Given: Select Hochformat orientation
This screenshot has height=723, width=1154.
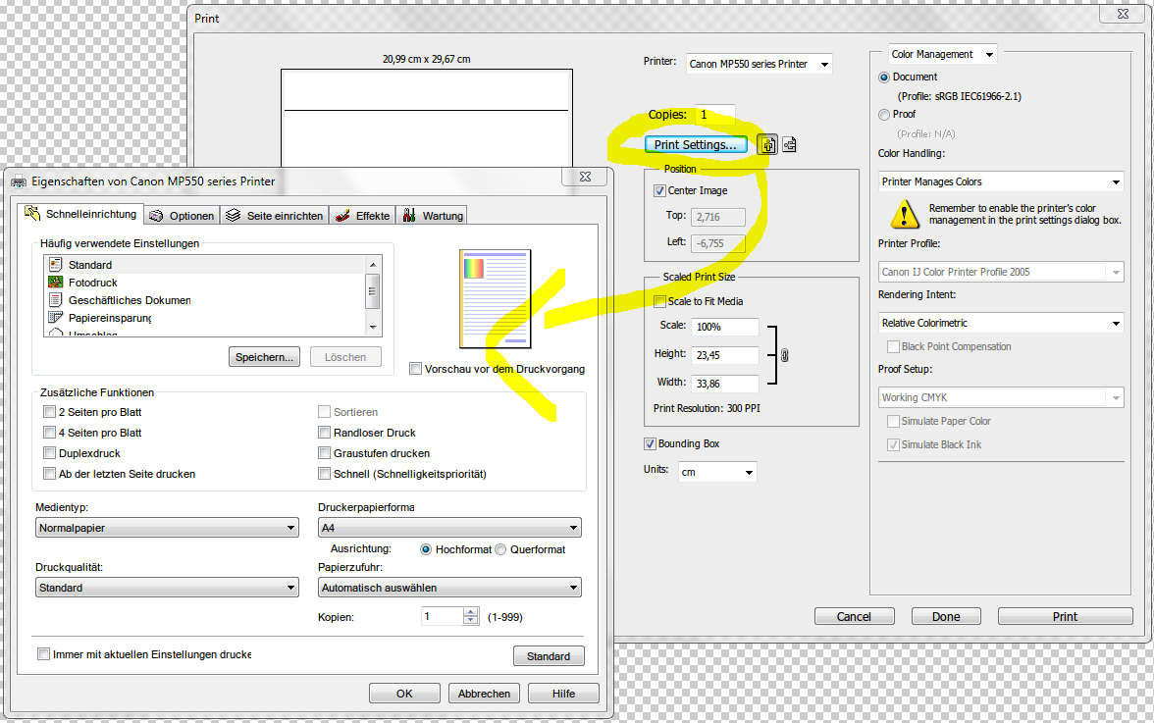Looking at the screenshot, I should tap(426, 549).
